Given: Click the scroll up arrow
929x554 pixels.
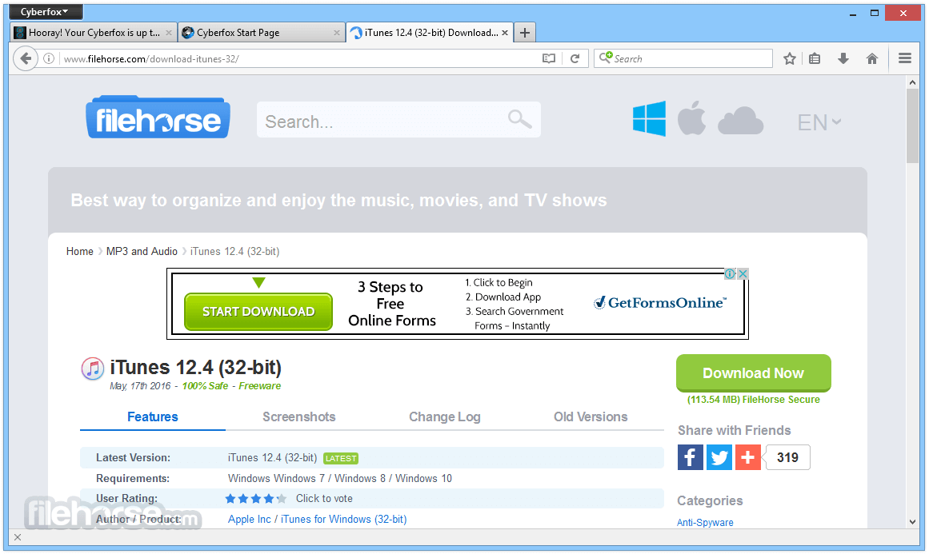Looking at the screenshot, I should [x=912, y=83].
